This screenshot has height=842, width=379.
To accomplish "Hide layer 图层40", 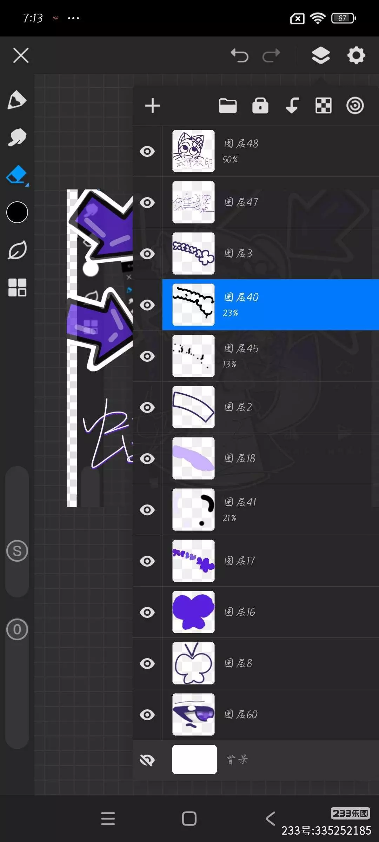I will tap(147, 305).
